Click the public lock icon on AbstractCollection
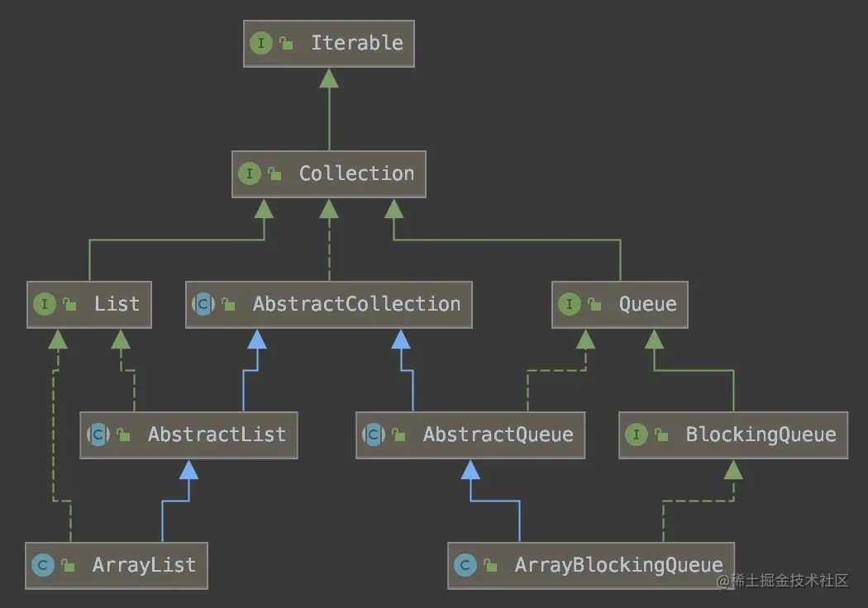The height and width of the screenshot is (608, 868). (229, 304)
